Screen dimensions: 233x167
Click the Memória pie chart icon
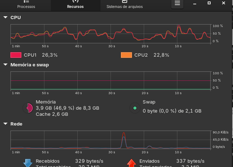click(x=27, y=108)
